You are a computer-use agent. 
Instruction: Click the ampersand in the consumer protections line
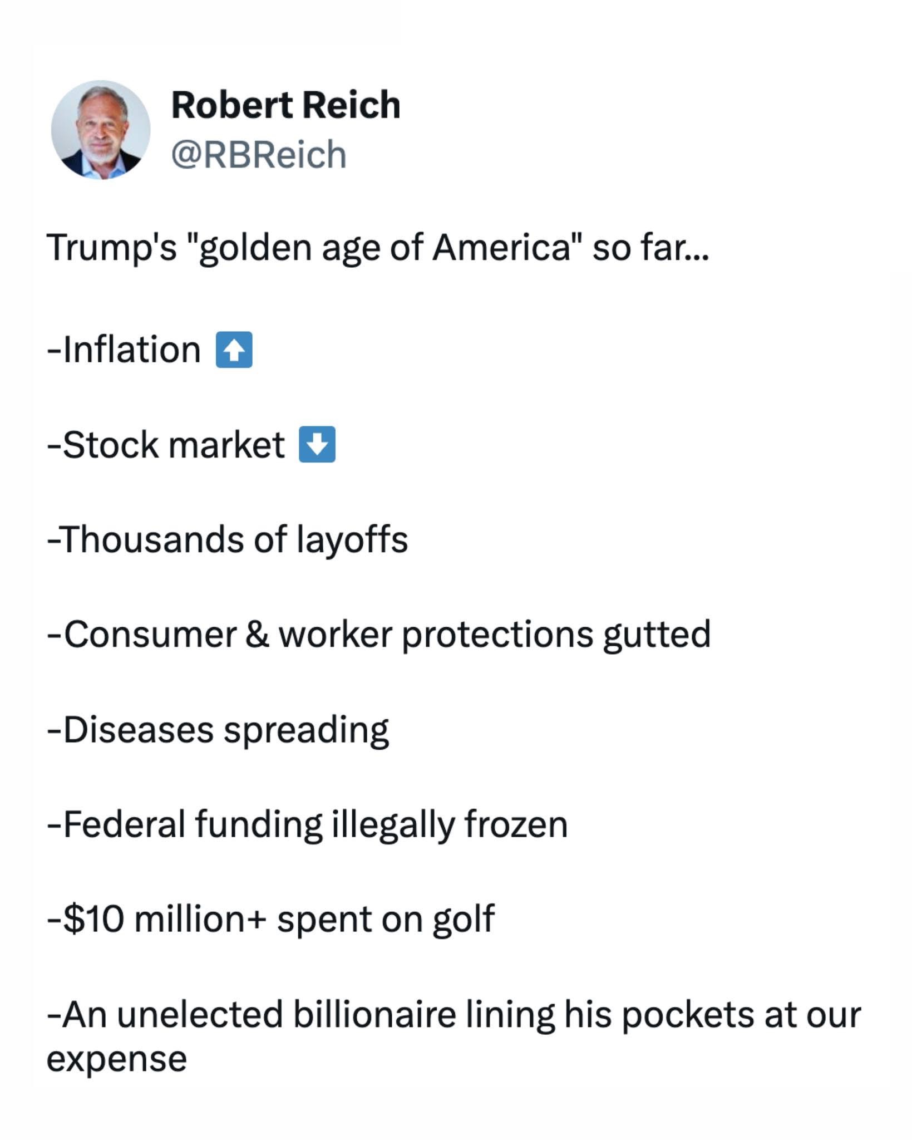(257, 634)
